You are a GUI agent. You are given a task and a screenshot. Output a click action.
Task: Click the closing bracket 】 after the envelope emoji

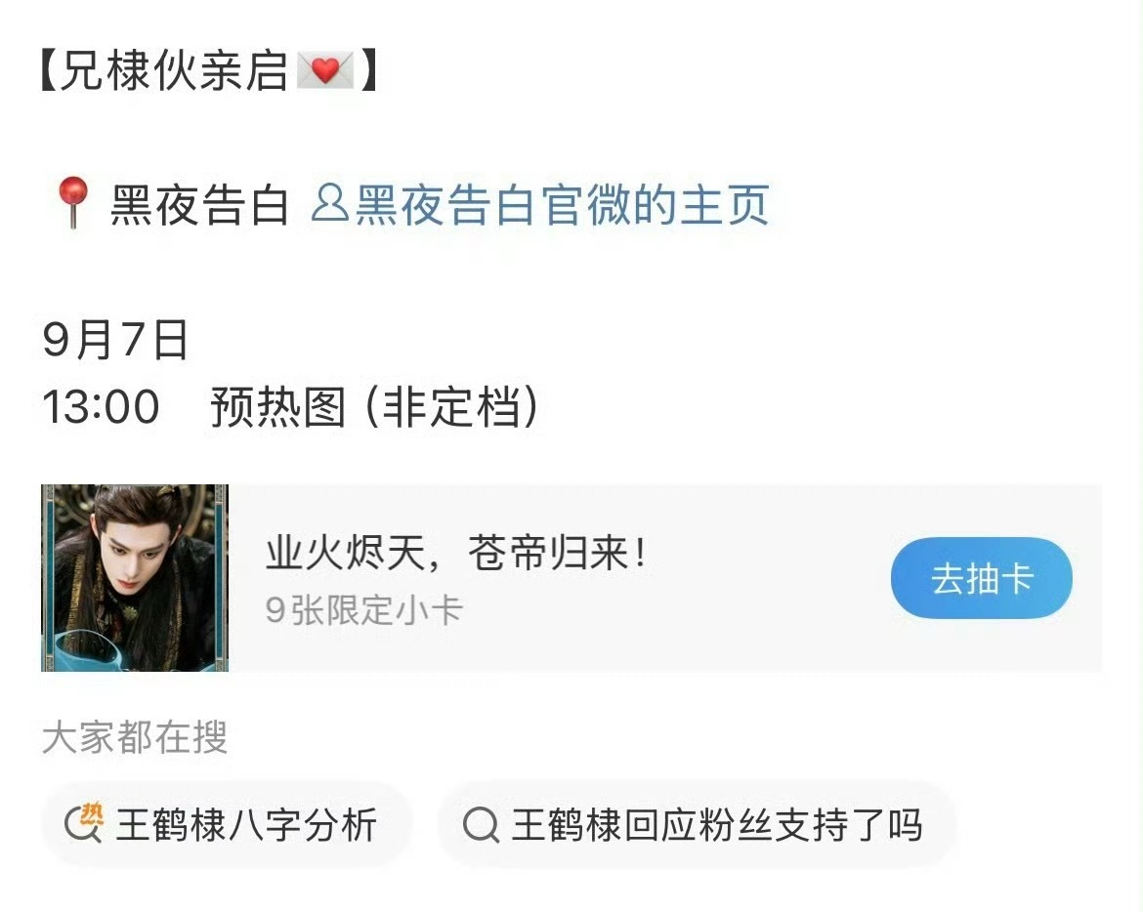pos(369,70)
